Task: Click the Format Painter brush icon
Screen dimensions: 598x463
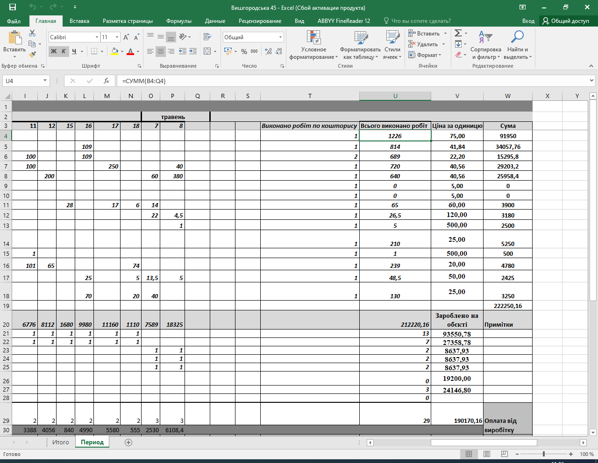Action: (32, 54)
